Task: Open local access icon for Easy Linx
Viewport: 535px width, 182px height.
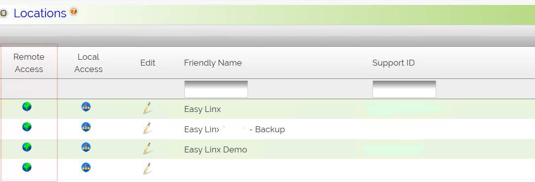Action: click(x=86, y=107)
